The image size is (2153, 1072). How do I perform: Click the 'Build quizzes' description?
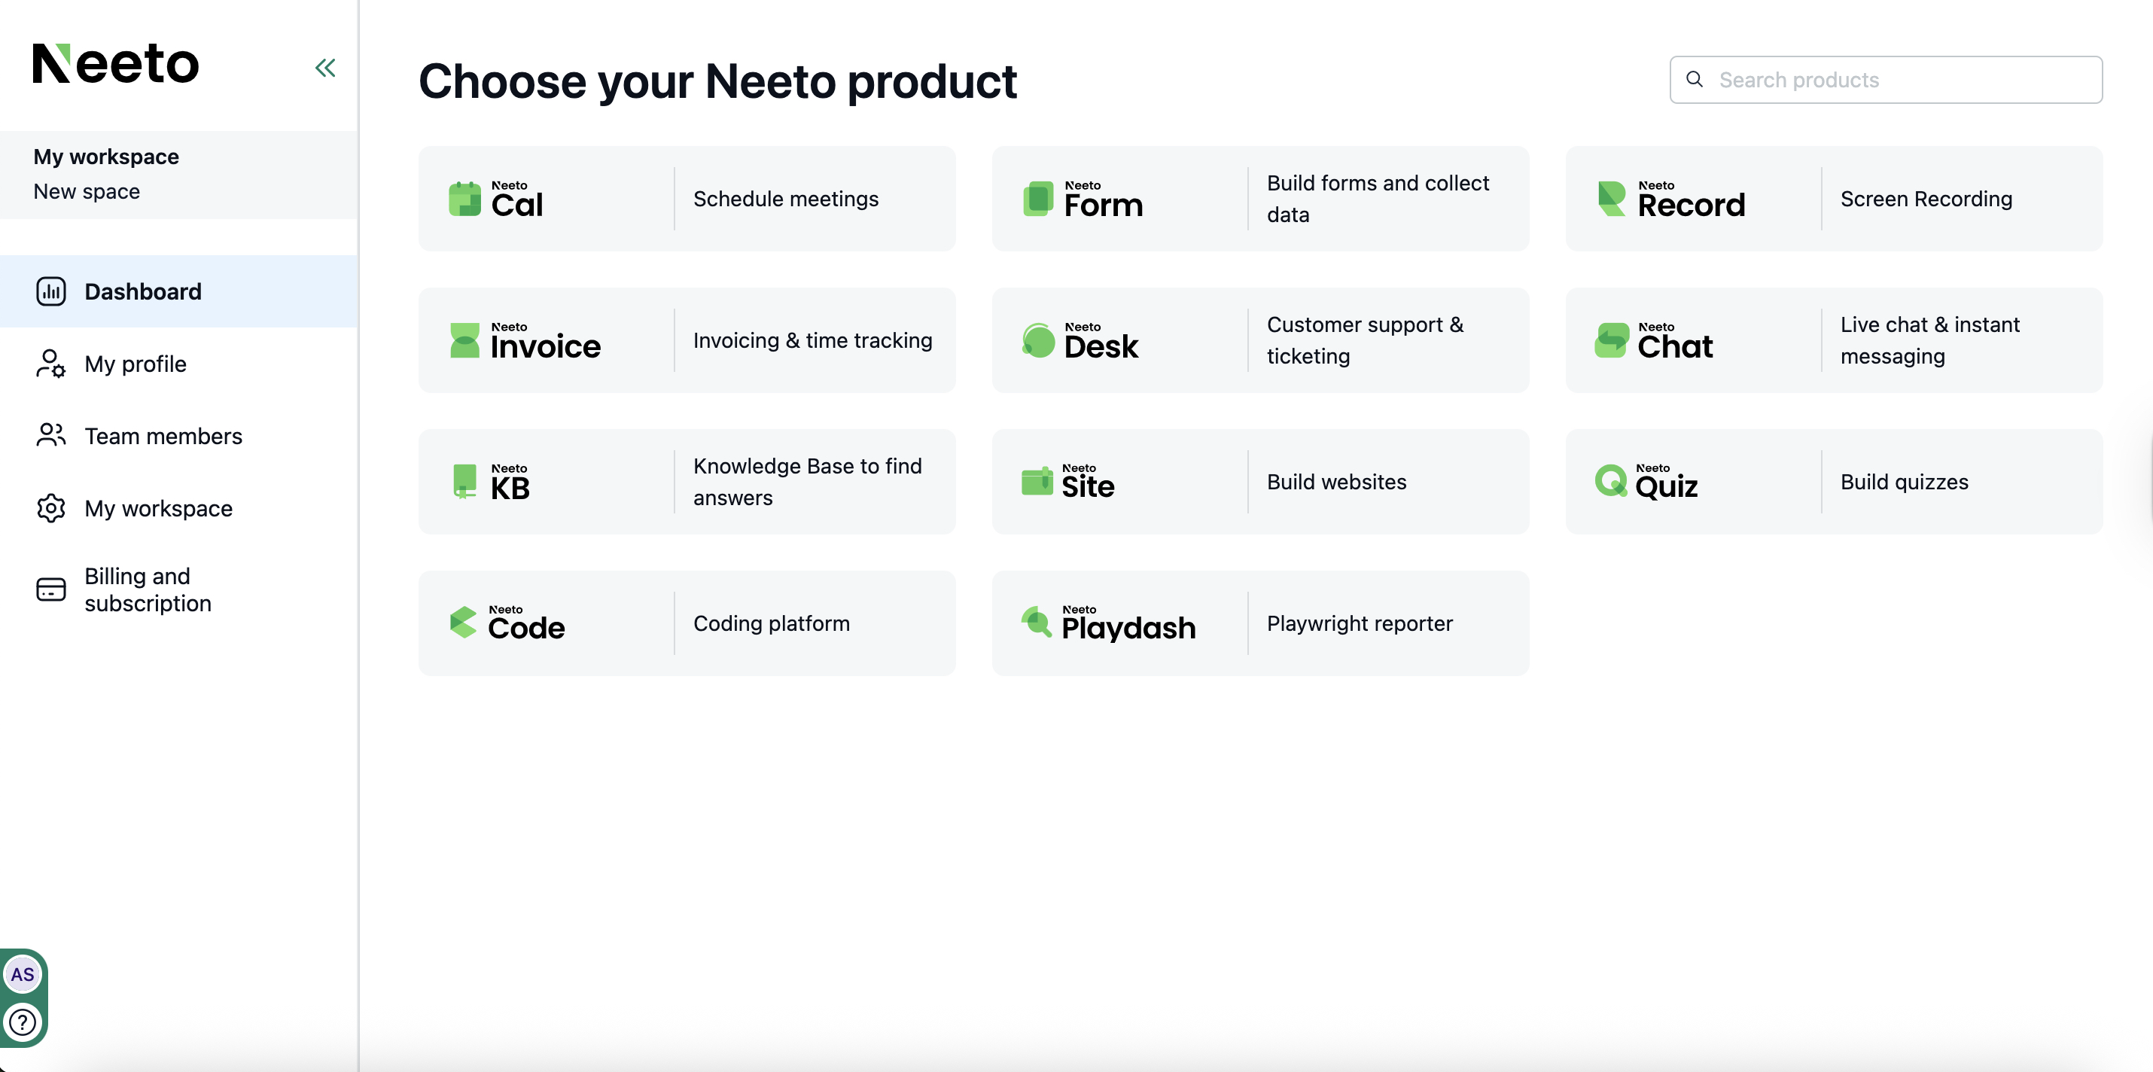pyautogui.click(x=1904, y=482)
